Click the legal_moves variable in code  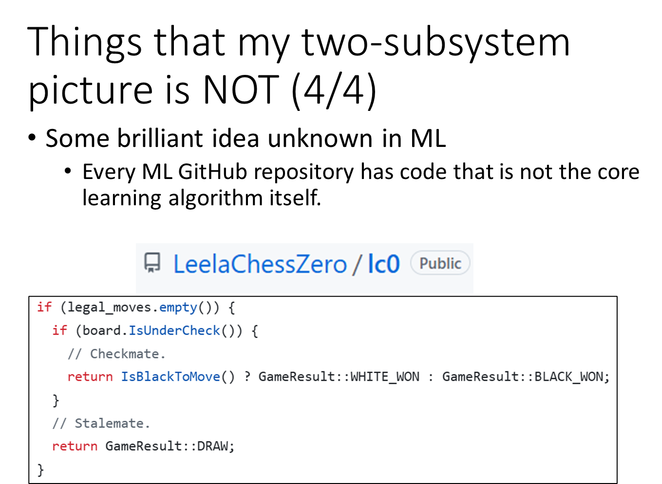tap(110, 307)
